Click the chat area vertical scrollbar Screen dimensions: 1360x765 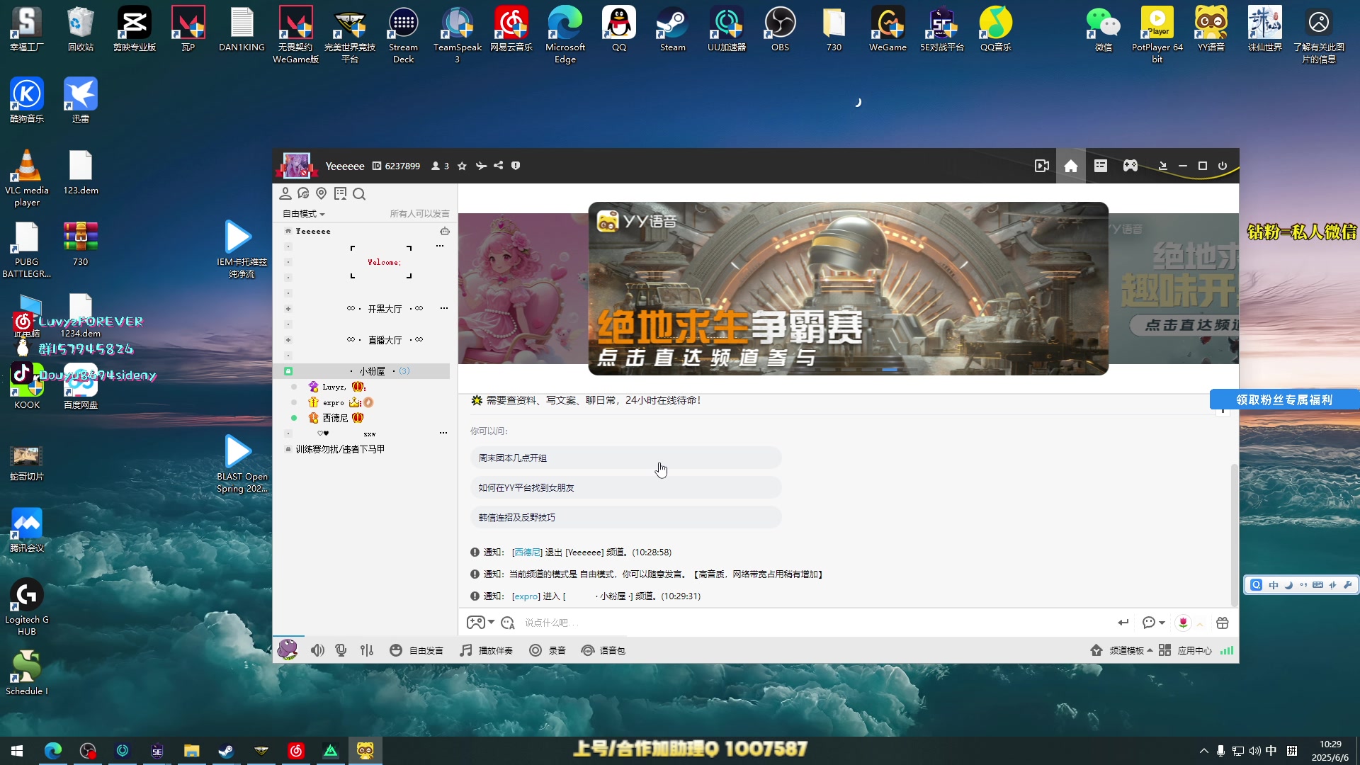(1235, 535)
